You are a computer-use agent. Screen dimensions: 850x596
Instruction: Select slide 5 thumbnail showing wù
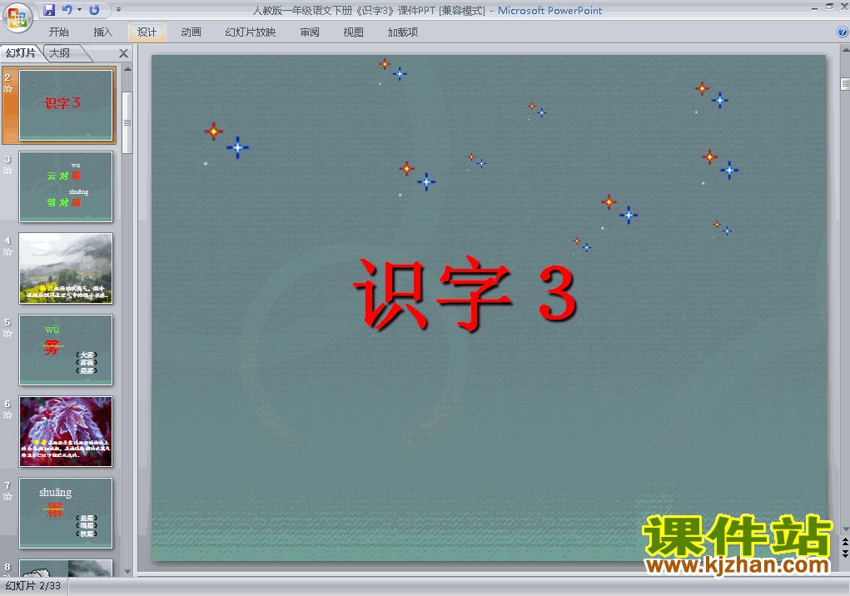point(66,350)
